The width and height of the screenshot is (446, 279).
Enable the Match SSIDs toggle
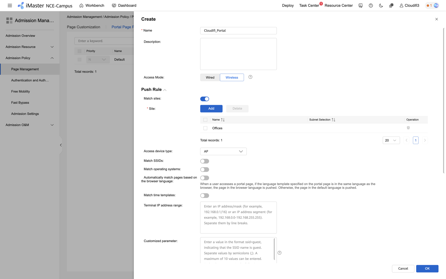pos(204,161)
